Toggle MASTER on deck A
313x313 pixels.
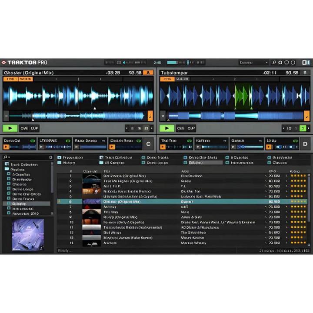click(x=26, y=79)
